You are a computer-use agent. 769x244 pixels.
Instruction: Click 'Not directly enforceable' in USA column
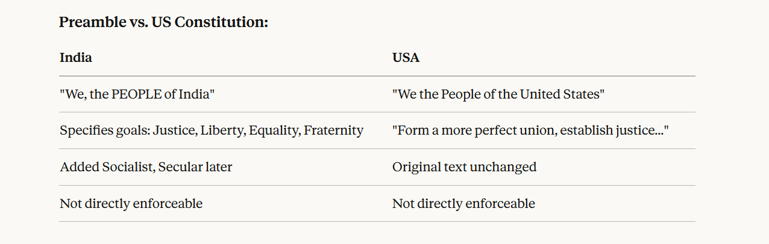pyautogui.click(x=463, y=204)
